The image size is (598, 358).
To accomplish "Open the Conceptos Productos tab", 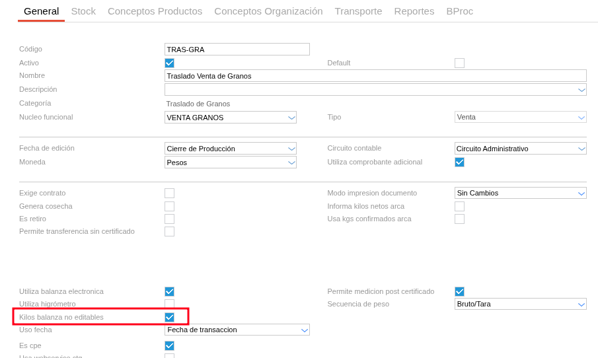I will 155,11.
